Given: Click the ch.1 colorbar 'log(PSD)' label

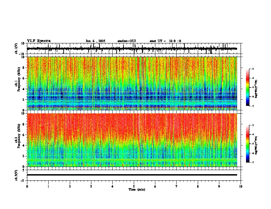Looking at the screenshot, I should click(x=256, y=89).
